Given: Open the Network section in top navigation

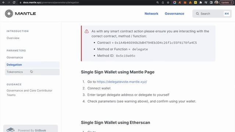Looking at the screenshot, I should [151, 14].
